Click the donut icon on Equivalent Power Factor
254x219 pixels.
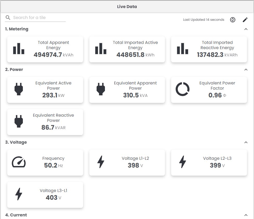click(x=183, y=89)
